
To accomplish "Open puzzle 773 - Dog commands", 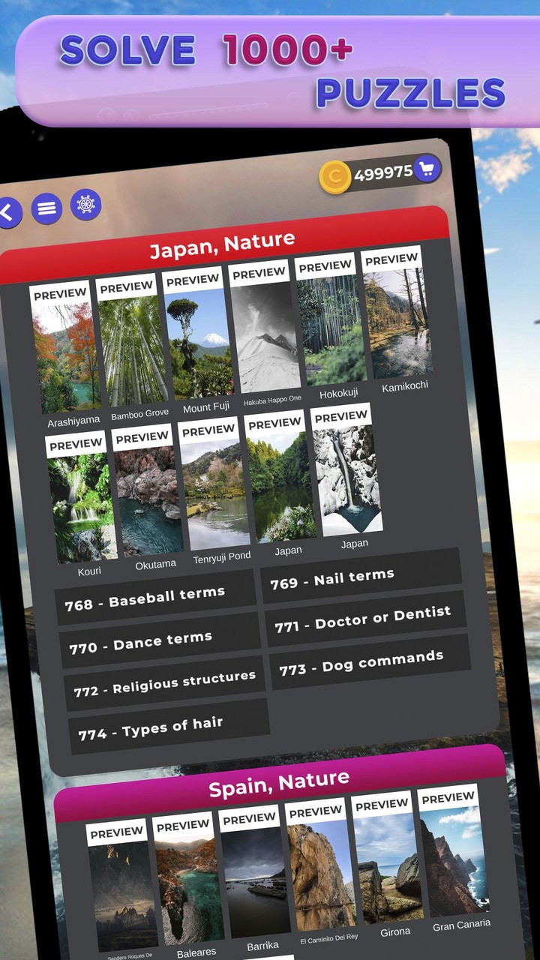I will [370, 662].
